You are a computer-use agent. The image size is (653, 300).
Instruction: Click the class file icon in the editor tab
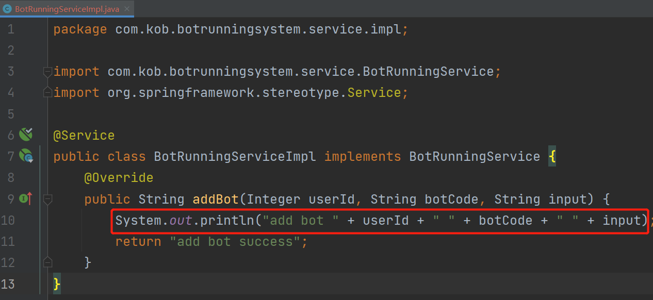[7, 9]
